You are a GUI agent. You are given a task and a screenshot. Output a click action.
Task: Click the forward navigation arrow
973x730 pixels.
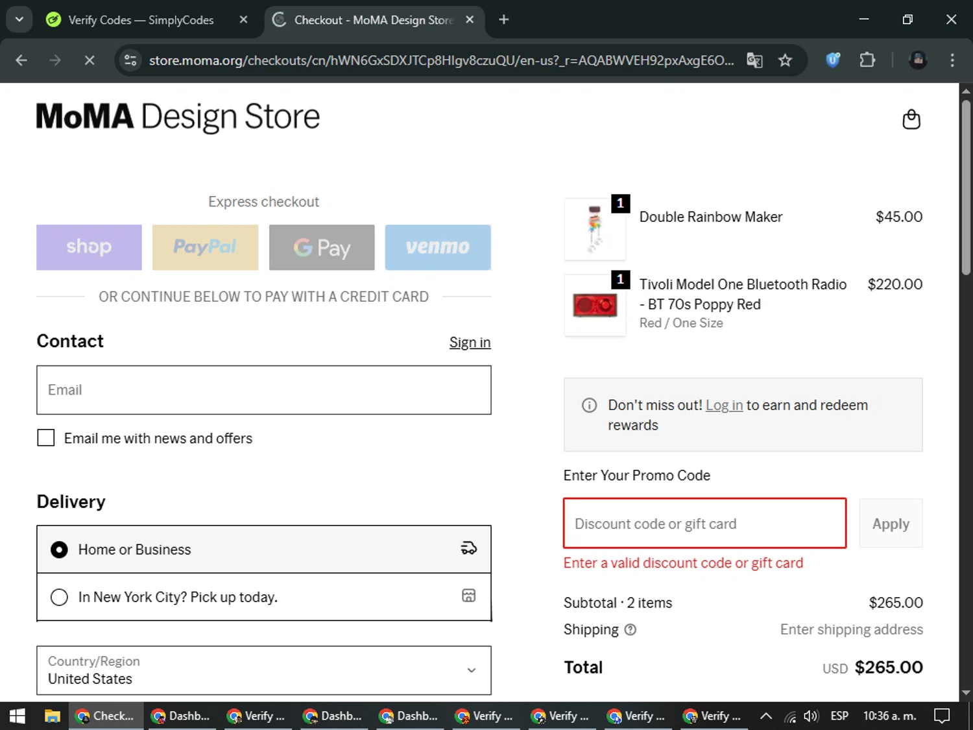point(55,60)
